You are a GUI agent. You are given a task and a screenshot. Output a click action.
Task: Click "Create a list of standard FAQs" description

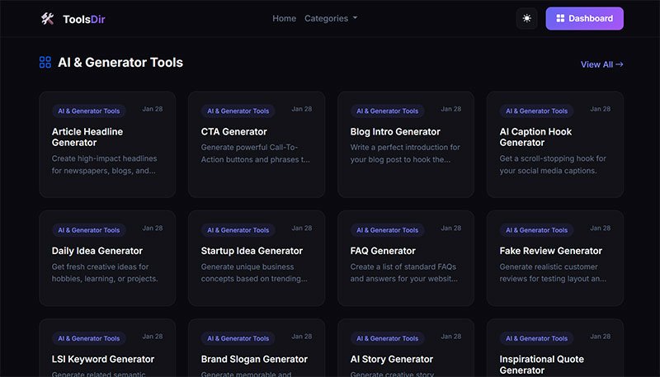click(x=403, y=273)
